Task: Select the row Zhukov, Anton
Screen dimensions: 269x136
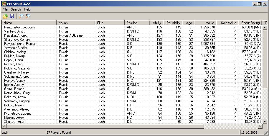Action: pyautogui.click(x=132, y=122)
